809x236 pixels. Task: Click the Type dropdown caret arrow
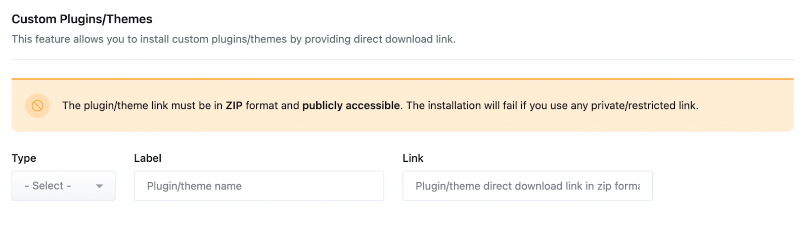point(100,186)
